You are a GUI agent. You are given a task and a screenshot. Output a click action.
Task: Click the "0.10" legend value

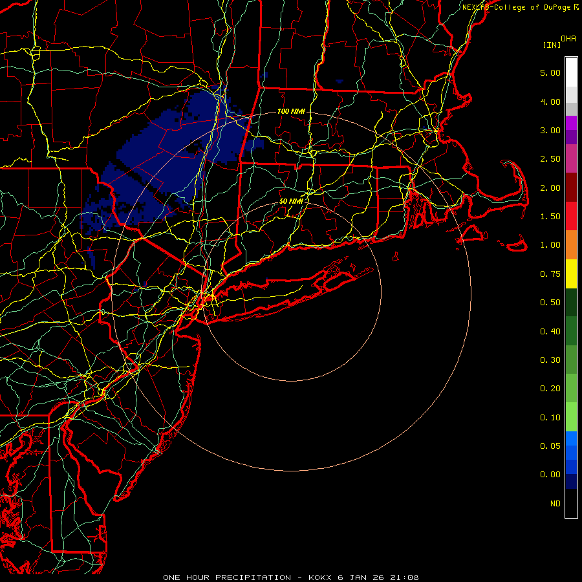(x=550, y=418)
